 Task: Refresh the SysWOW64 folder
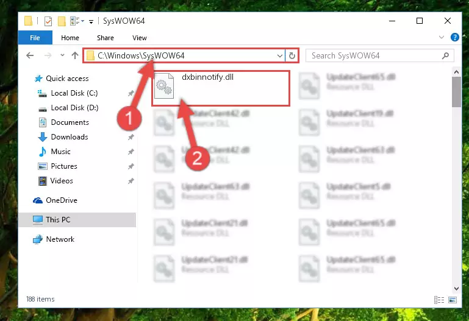(292, 56)
